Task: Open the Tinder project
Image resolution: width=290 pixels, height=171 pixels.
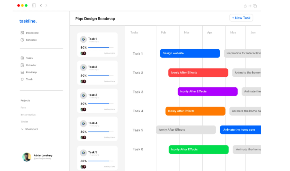Action: 25,122
